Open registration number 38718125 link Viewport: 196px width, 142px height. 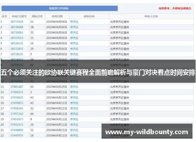pos(17,54)
